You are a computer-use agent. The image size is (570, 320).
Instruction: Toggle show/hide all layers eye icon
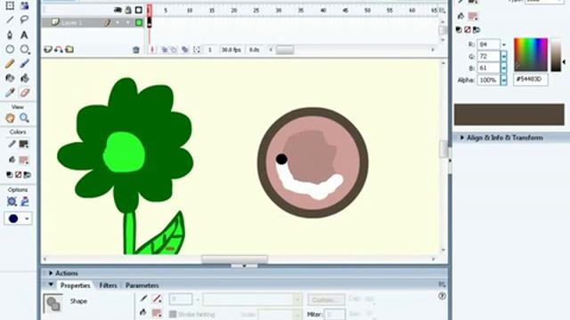pos(118,10)
